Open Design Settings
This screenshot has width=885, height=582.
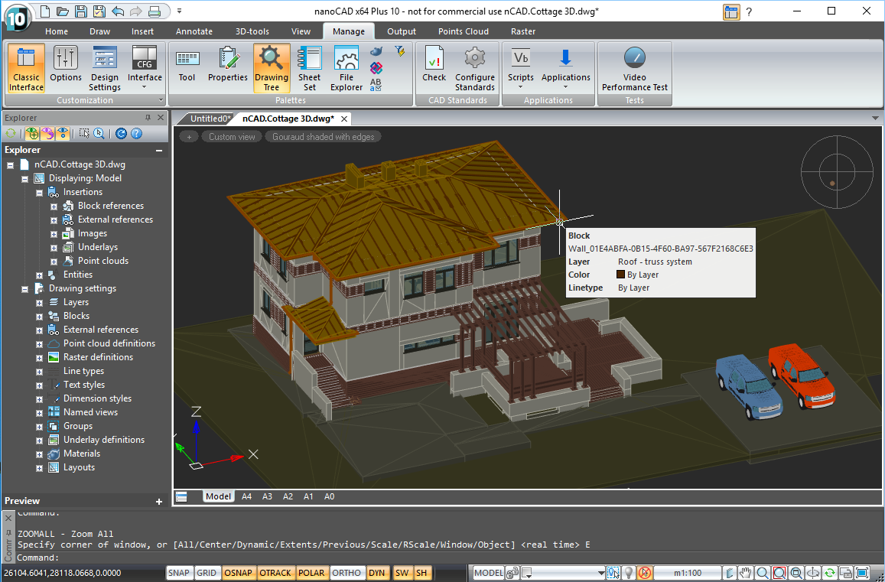(105, 68)
